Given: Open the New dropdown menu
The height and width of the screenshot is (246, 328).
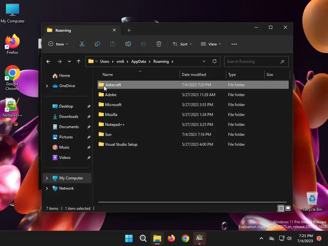Looking at the screenshot, I should pyautogui.click(x=58, y=44).
